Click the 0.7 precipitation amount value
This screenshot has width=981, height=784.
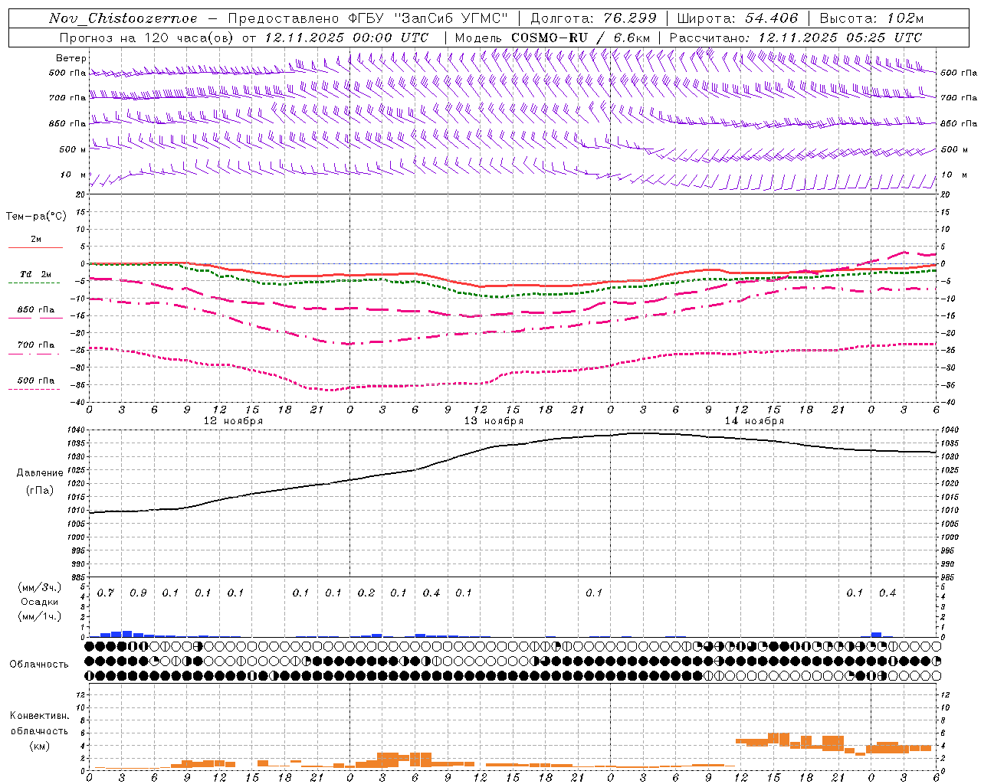click(x=106, y=593)
